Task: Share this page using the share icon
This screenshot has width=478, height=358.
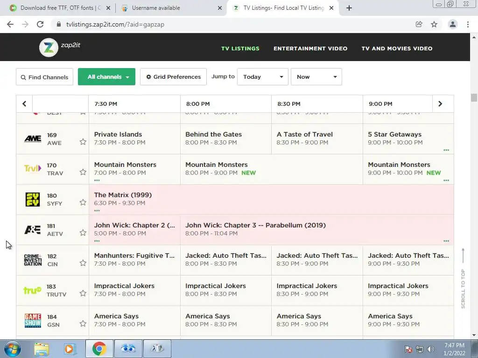Action: pyautogui.click(x=419, y=24)
